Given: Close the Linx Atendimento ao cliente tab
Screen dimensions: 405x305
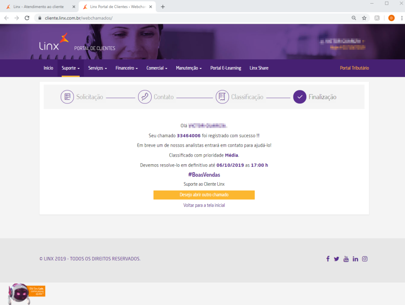Looking at the screenshot, I should tap(74, 7).
